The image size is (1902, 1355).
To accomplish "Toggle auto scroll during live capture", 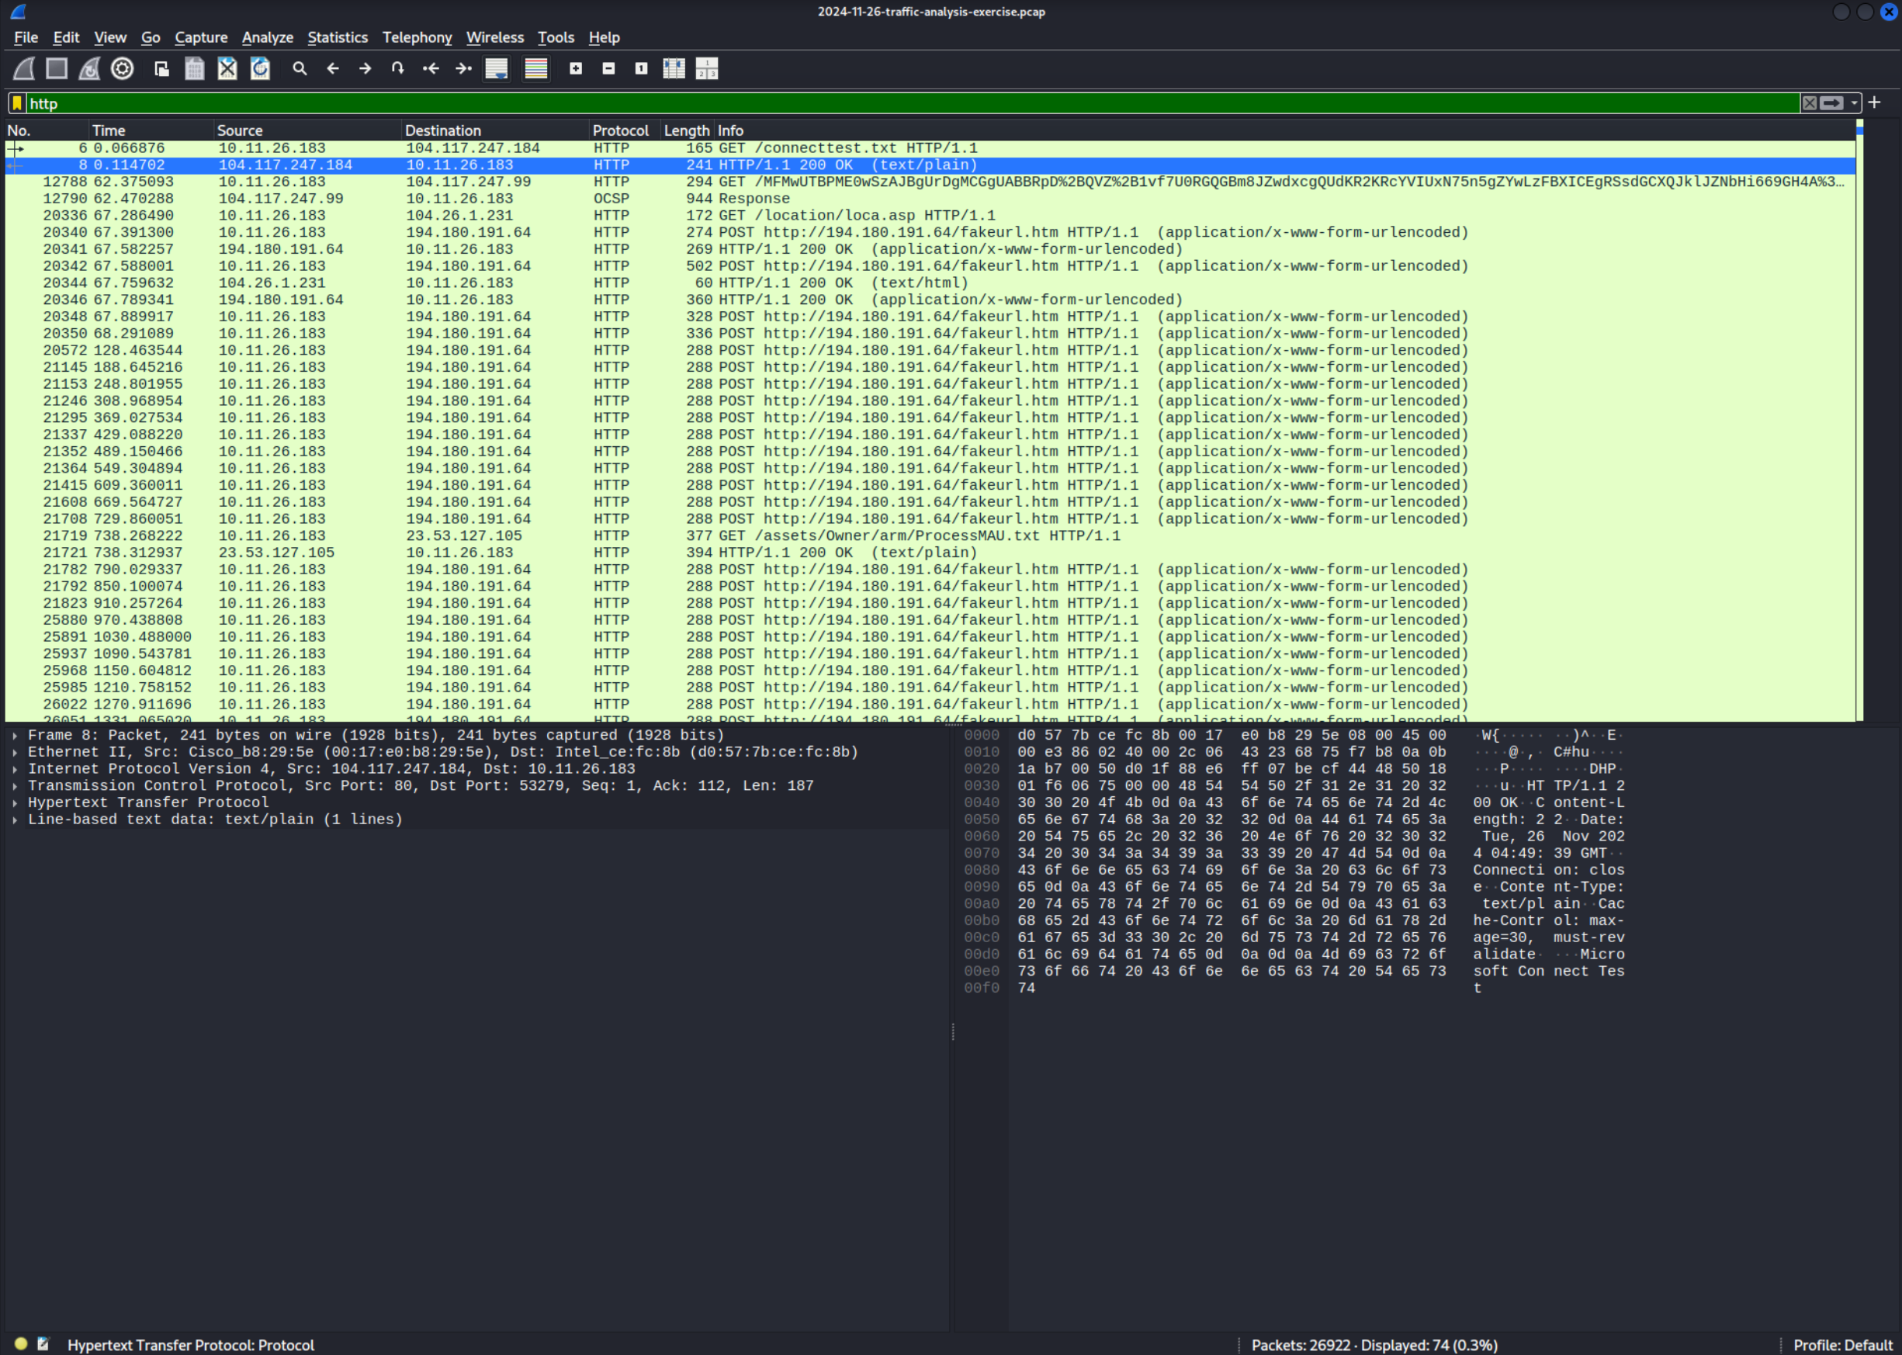I will tap(497, 68).
